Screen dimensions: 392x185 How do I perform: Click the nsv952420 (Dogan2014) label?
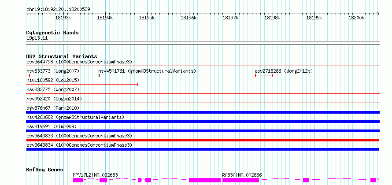(x=54, y=99)
